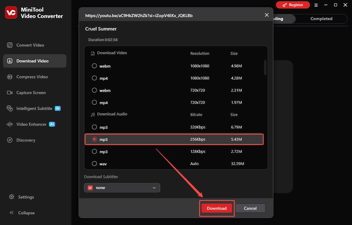352x225 pixels.
Task: Click the Download Video section file icon
Action: (x=93, y=54)
